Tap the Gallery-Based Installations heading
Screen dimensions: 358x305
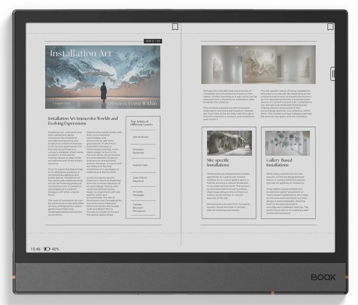point(279,163)
